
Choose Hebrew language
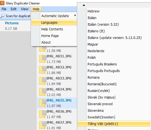click(x=114, y=11)
